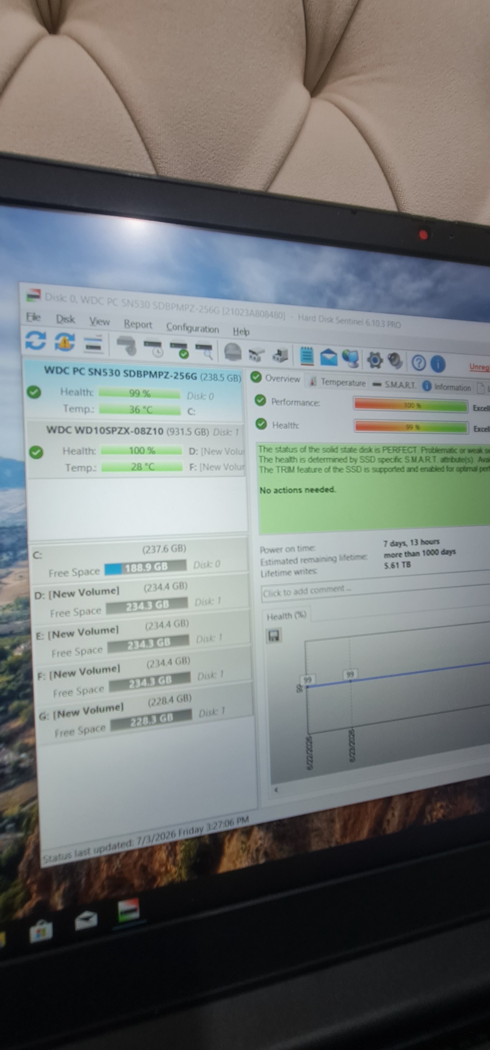Click Hard Disk Sentinel taskbar icon
This screenshot has height=1050, width=490.
[x=129, y=910]
